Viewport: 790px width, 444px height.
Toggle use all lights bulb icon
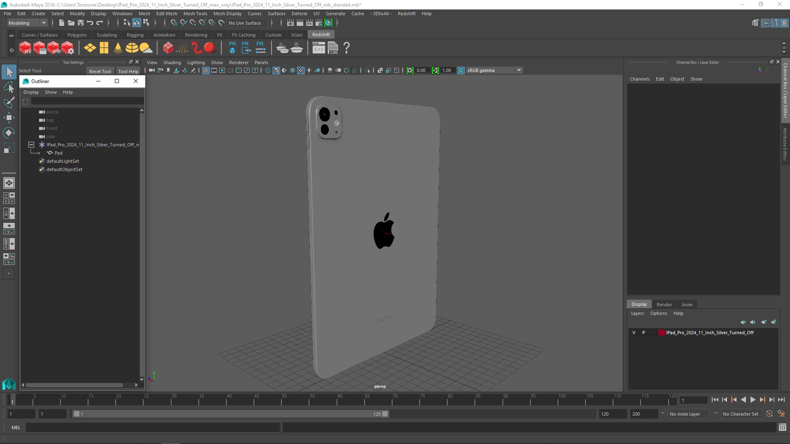point(309,70)
